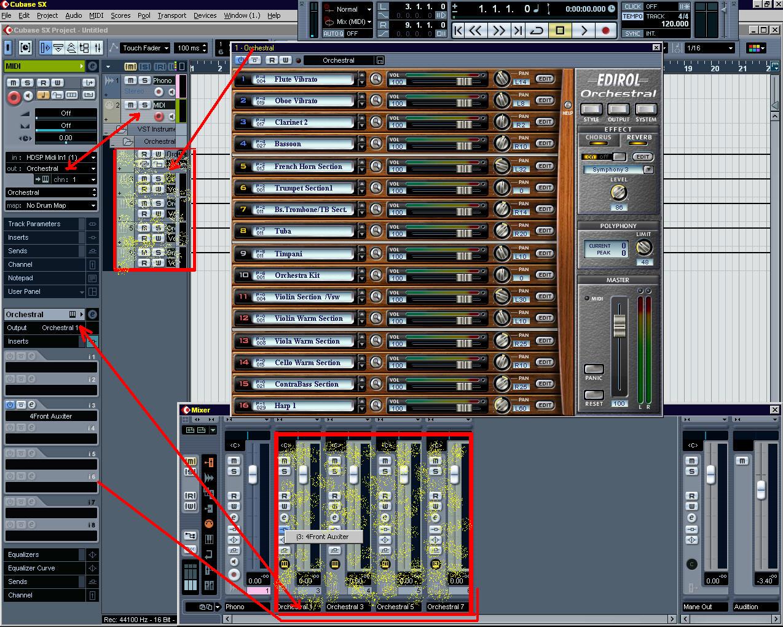Screen dimensions: 783x627
Task: Mute the MIDI track in inspector
Action: pyautogui.click(x=13, y=83)
